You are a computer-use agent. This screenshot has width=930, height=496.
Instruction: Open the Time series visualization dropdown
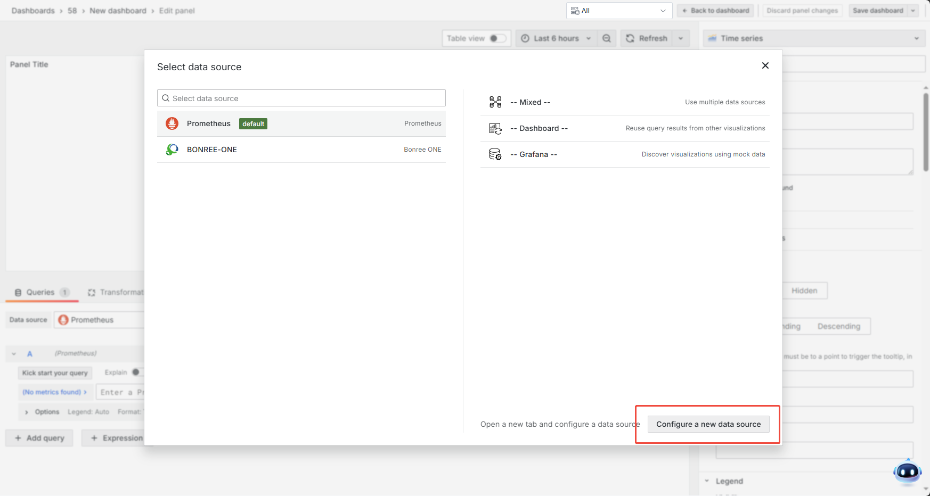(x=814, y=38)
